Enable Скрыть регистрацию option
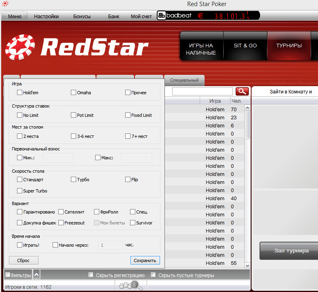The width and height of the screenshot is (318, 292). [91, 275]
